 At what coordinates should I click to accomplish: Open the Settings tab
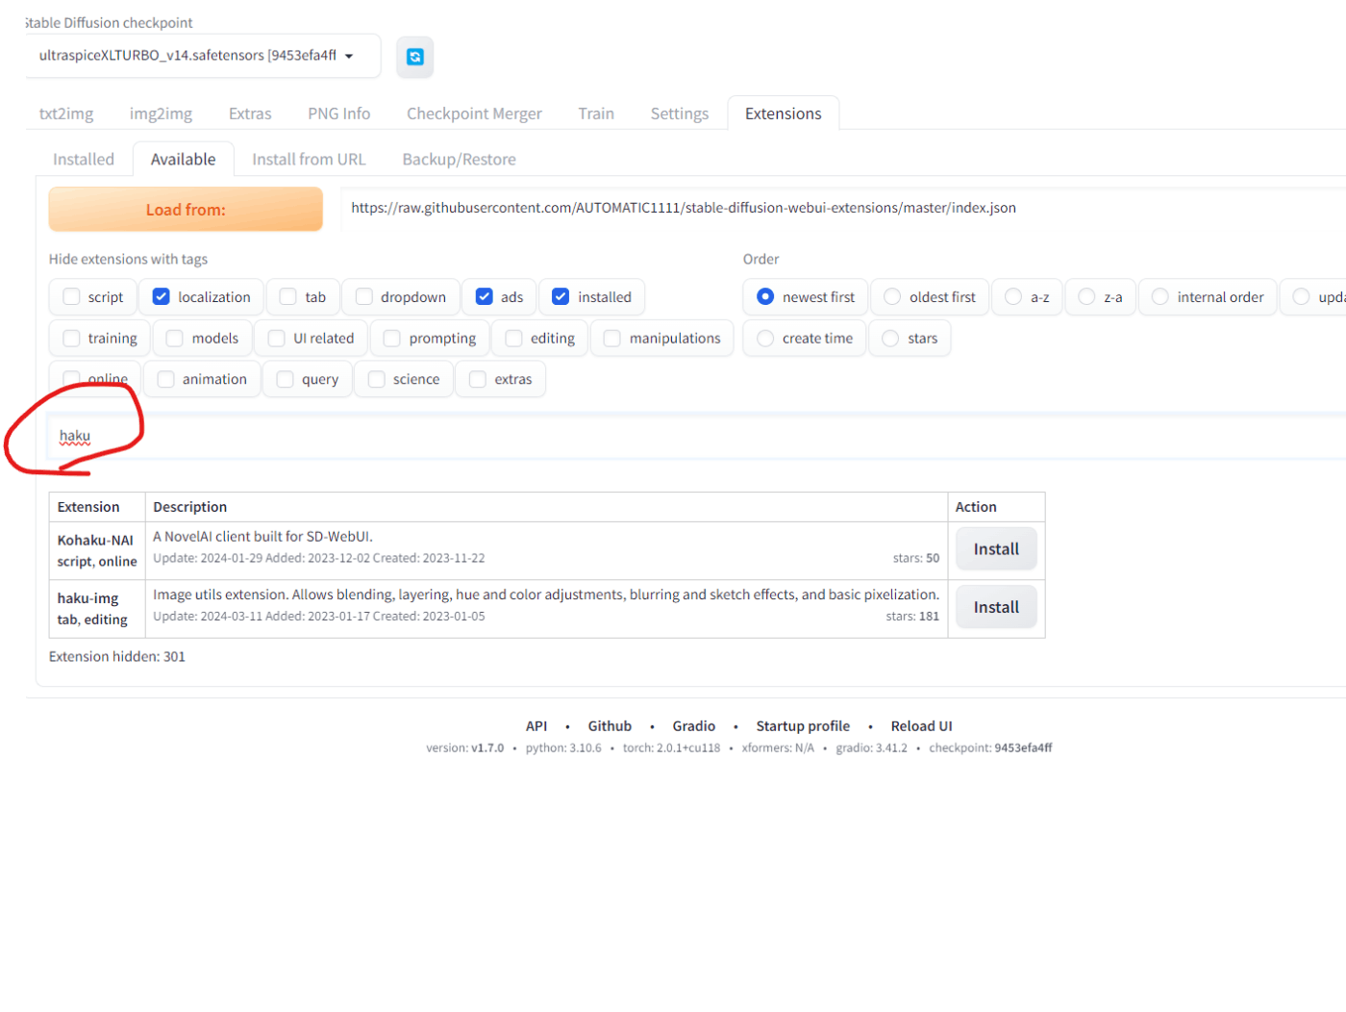[x=679, y=114]
